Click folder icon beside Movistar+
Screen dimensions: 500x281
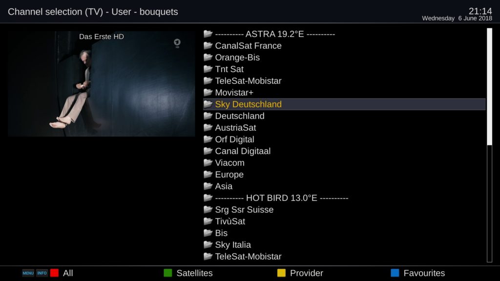(x=208, y=92)
